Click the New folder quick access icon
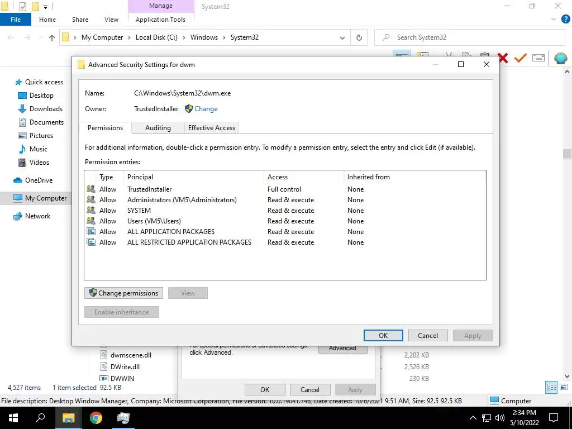The width and height of the screenshot is (572, 429). click(x=35, y=7)
